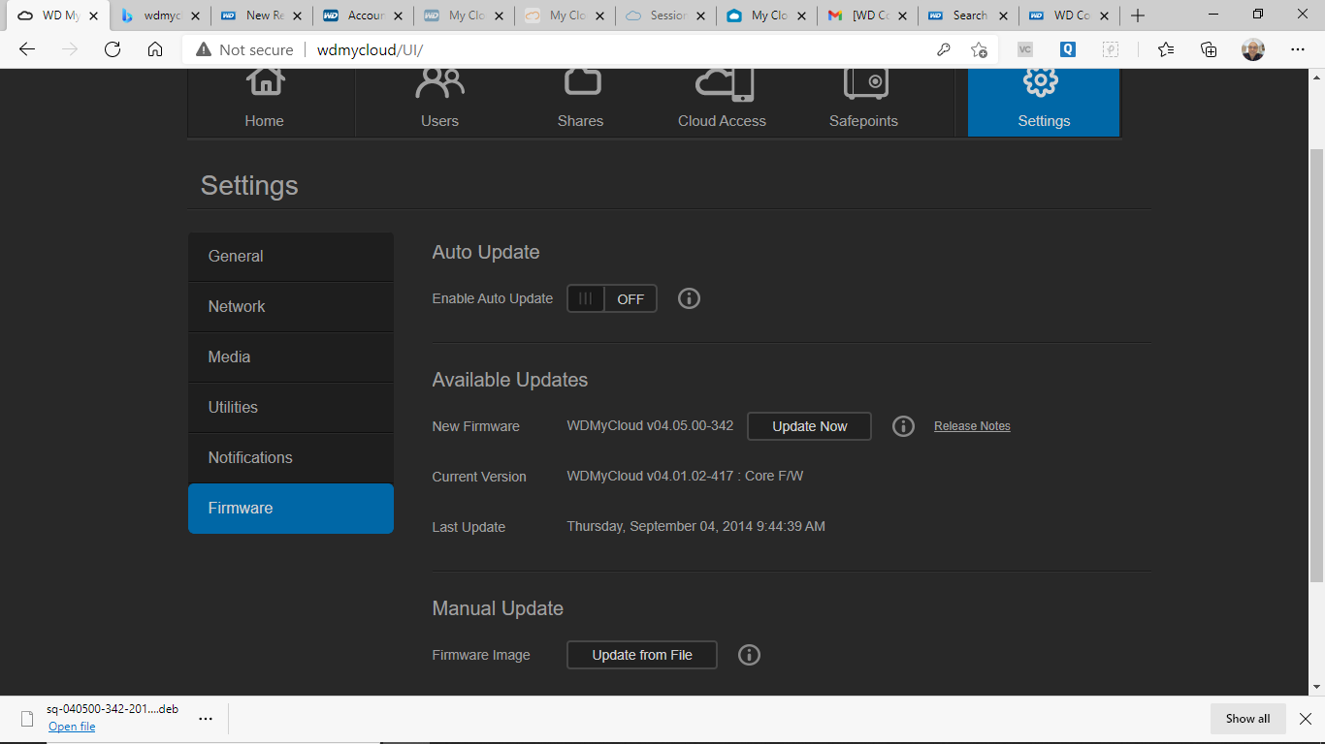Open the Cloud Access icon
This screenshot has height=744, width=1325.
[x=724, y=85]
